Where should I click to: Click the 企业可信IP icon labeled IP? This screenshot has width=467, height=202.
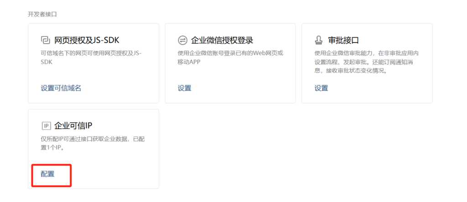tap(46, 126)
